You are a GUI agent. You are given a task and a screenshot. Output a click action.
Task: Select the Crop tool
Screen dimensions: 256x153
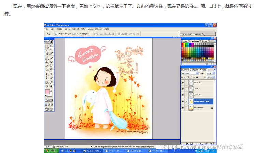click(x=47, y=53)
